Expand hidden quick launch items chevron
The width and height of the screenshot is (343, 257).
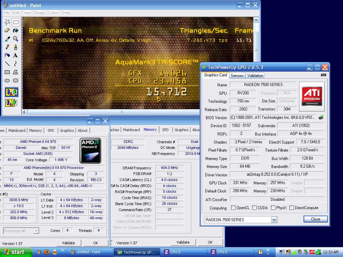(x=63, y=250)
